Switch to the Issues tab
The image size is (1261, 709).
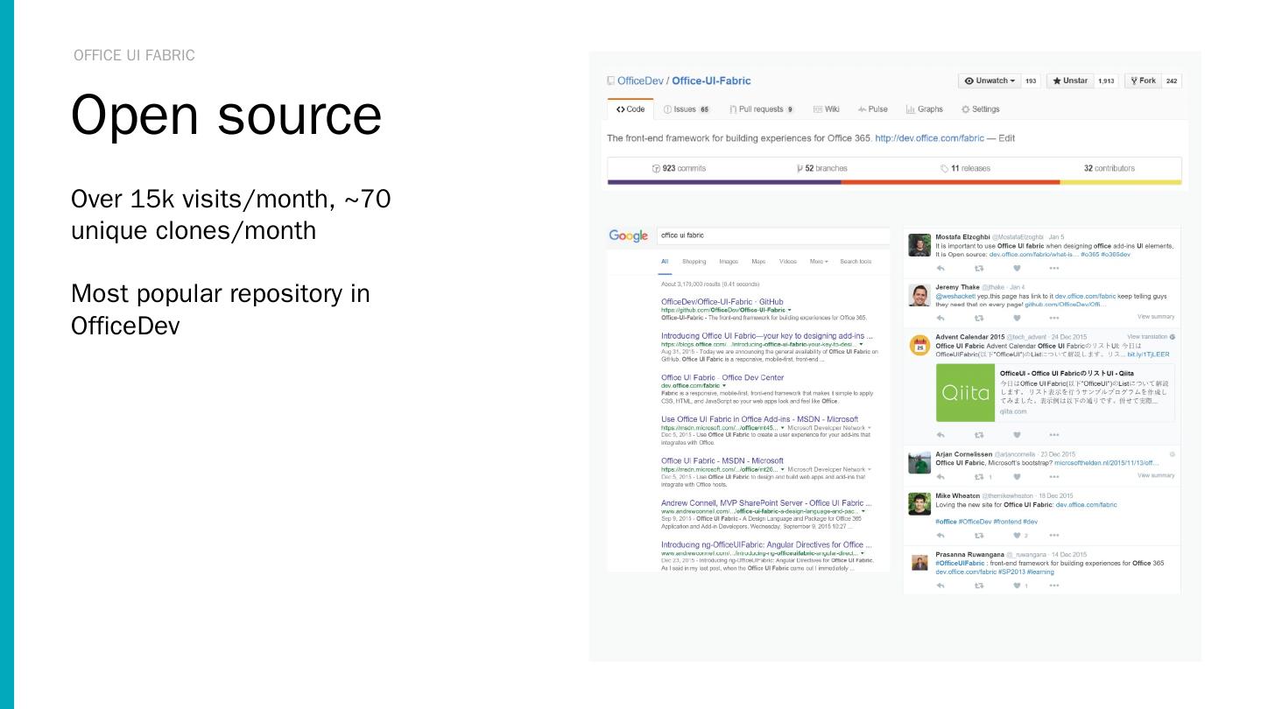click(x=684, y=109)
